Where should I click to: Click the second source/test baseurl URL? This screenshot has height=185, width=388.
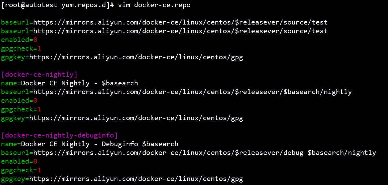click(180, 31)
